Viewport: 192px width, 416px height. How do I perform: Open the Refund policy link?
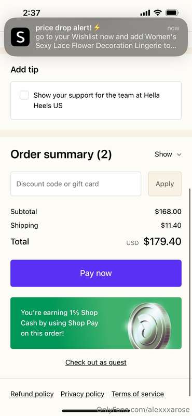click(32, 394)
